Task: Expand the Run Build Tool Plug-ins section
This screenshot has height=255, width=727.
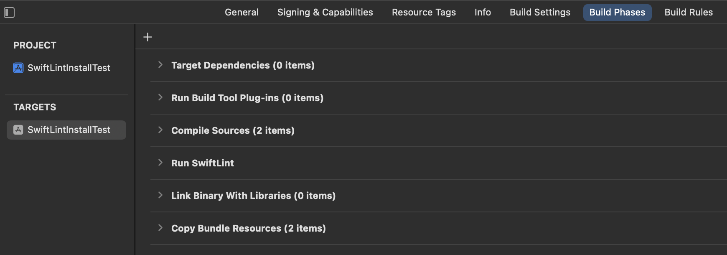Action: [160, 97]
